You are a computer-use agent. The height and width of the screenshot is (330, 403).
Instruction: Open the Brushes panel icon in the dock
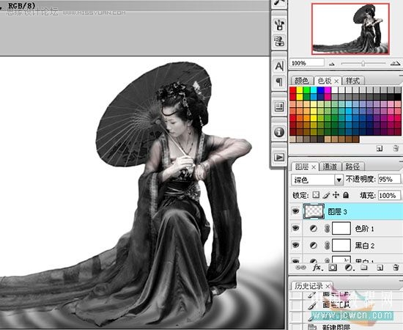(x=279, y=25)
